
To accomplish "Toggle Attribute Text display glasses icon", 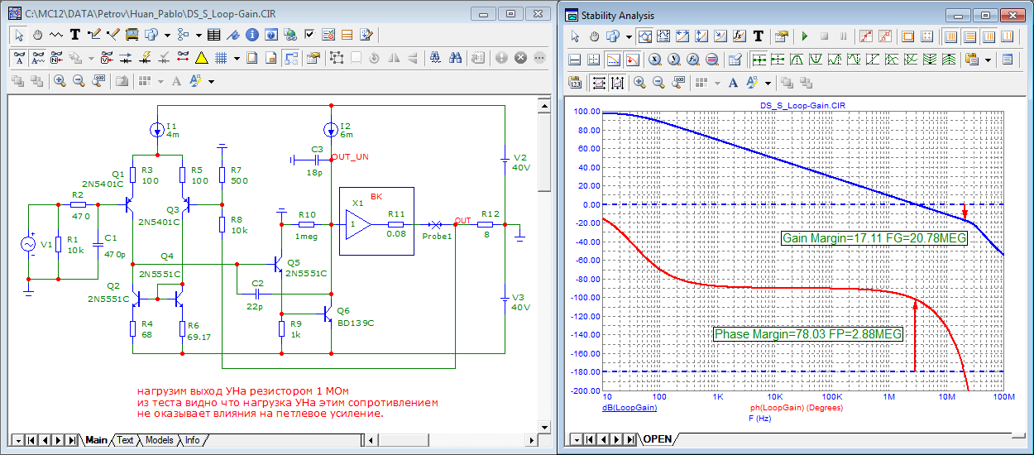I will tap(19, 58).
